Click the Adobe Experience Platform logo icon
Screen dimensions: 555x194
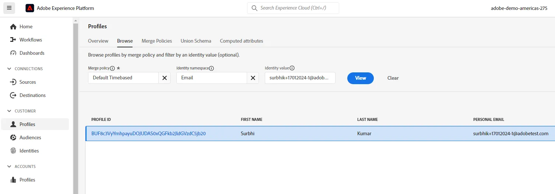30,8
